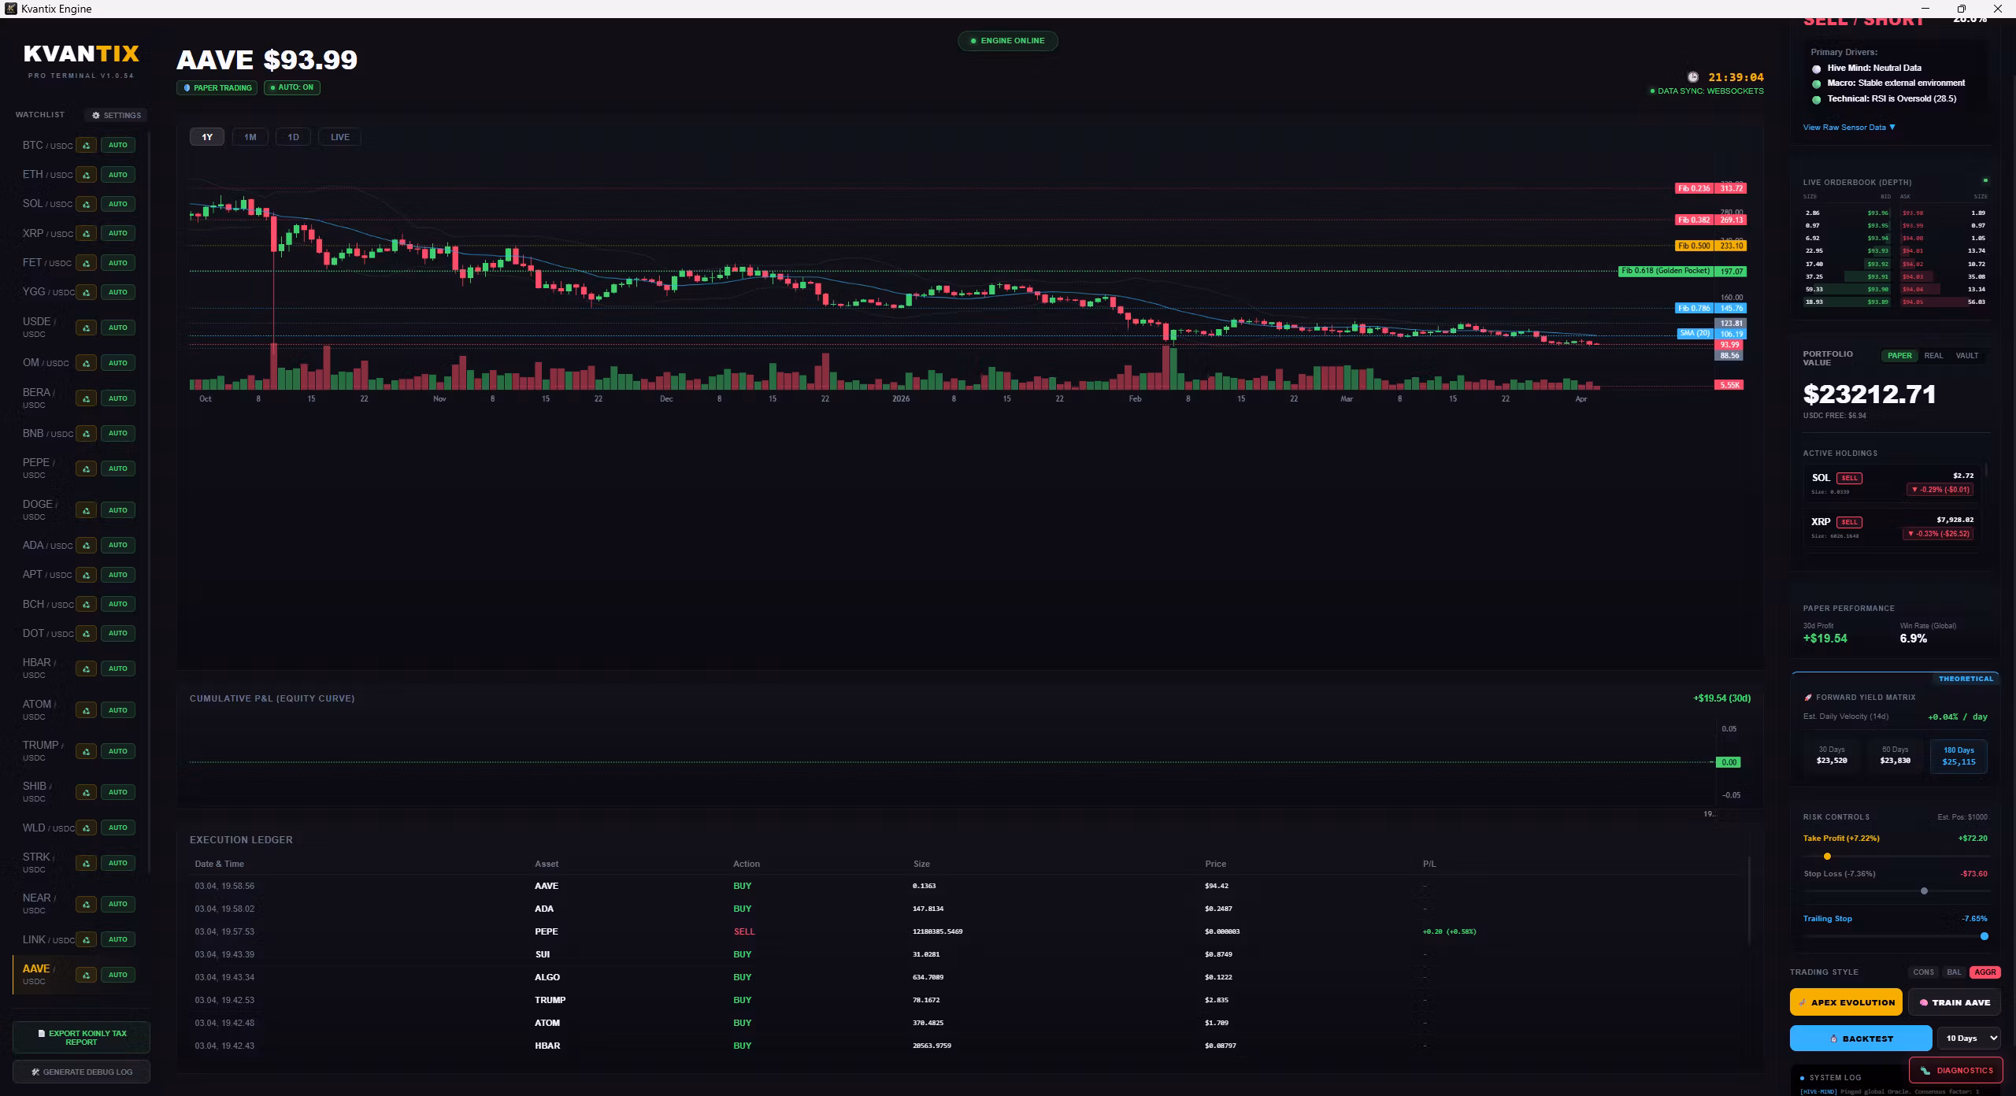Screen dimensions: 2016x1096
Task: Toggle the AUTO: ON badge under AAVE price
Action: click(292, 87)
